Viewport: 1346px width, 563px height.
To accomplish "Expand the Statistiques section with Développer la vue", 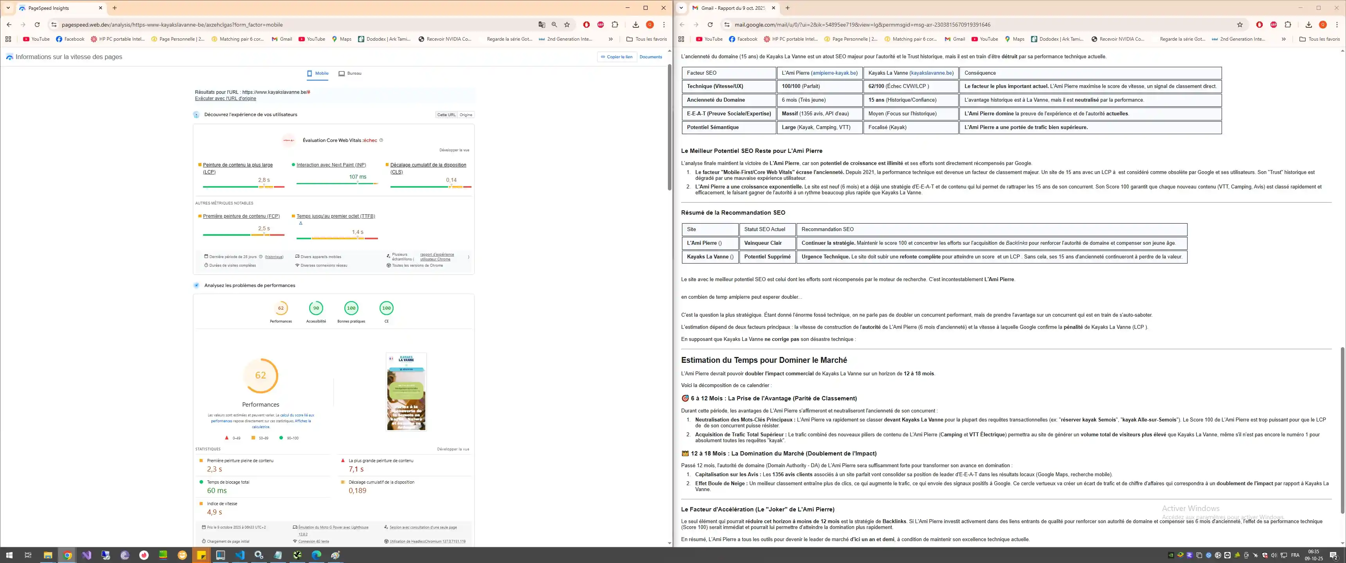I will tap(453, 449).
